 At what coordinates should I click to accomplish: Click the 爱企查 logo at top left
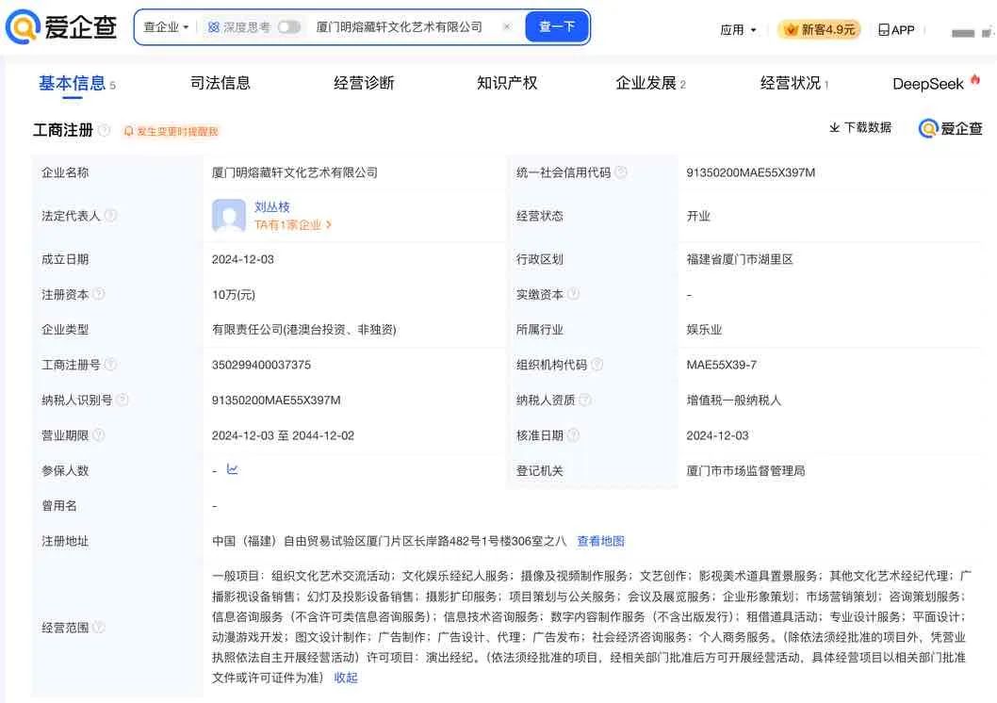tap(61, 27)
